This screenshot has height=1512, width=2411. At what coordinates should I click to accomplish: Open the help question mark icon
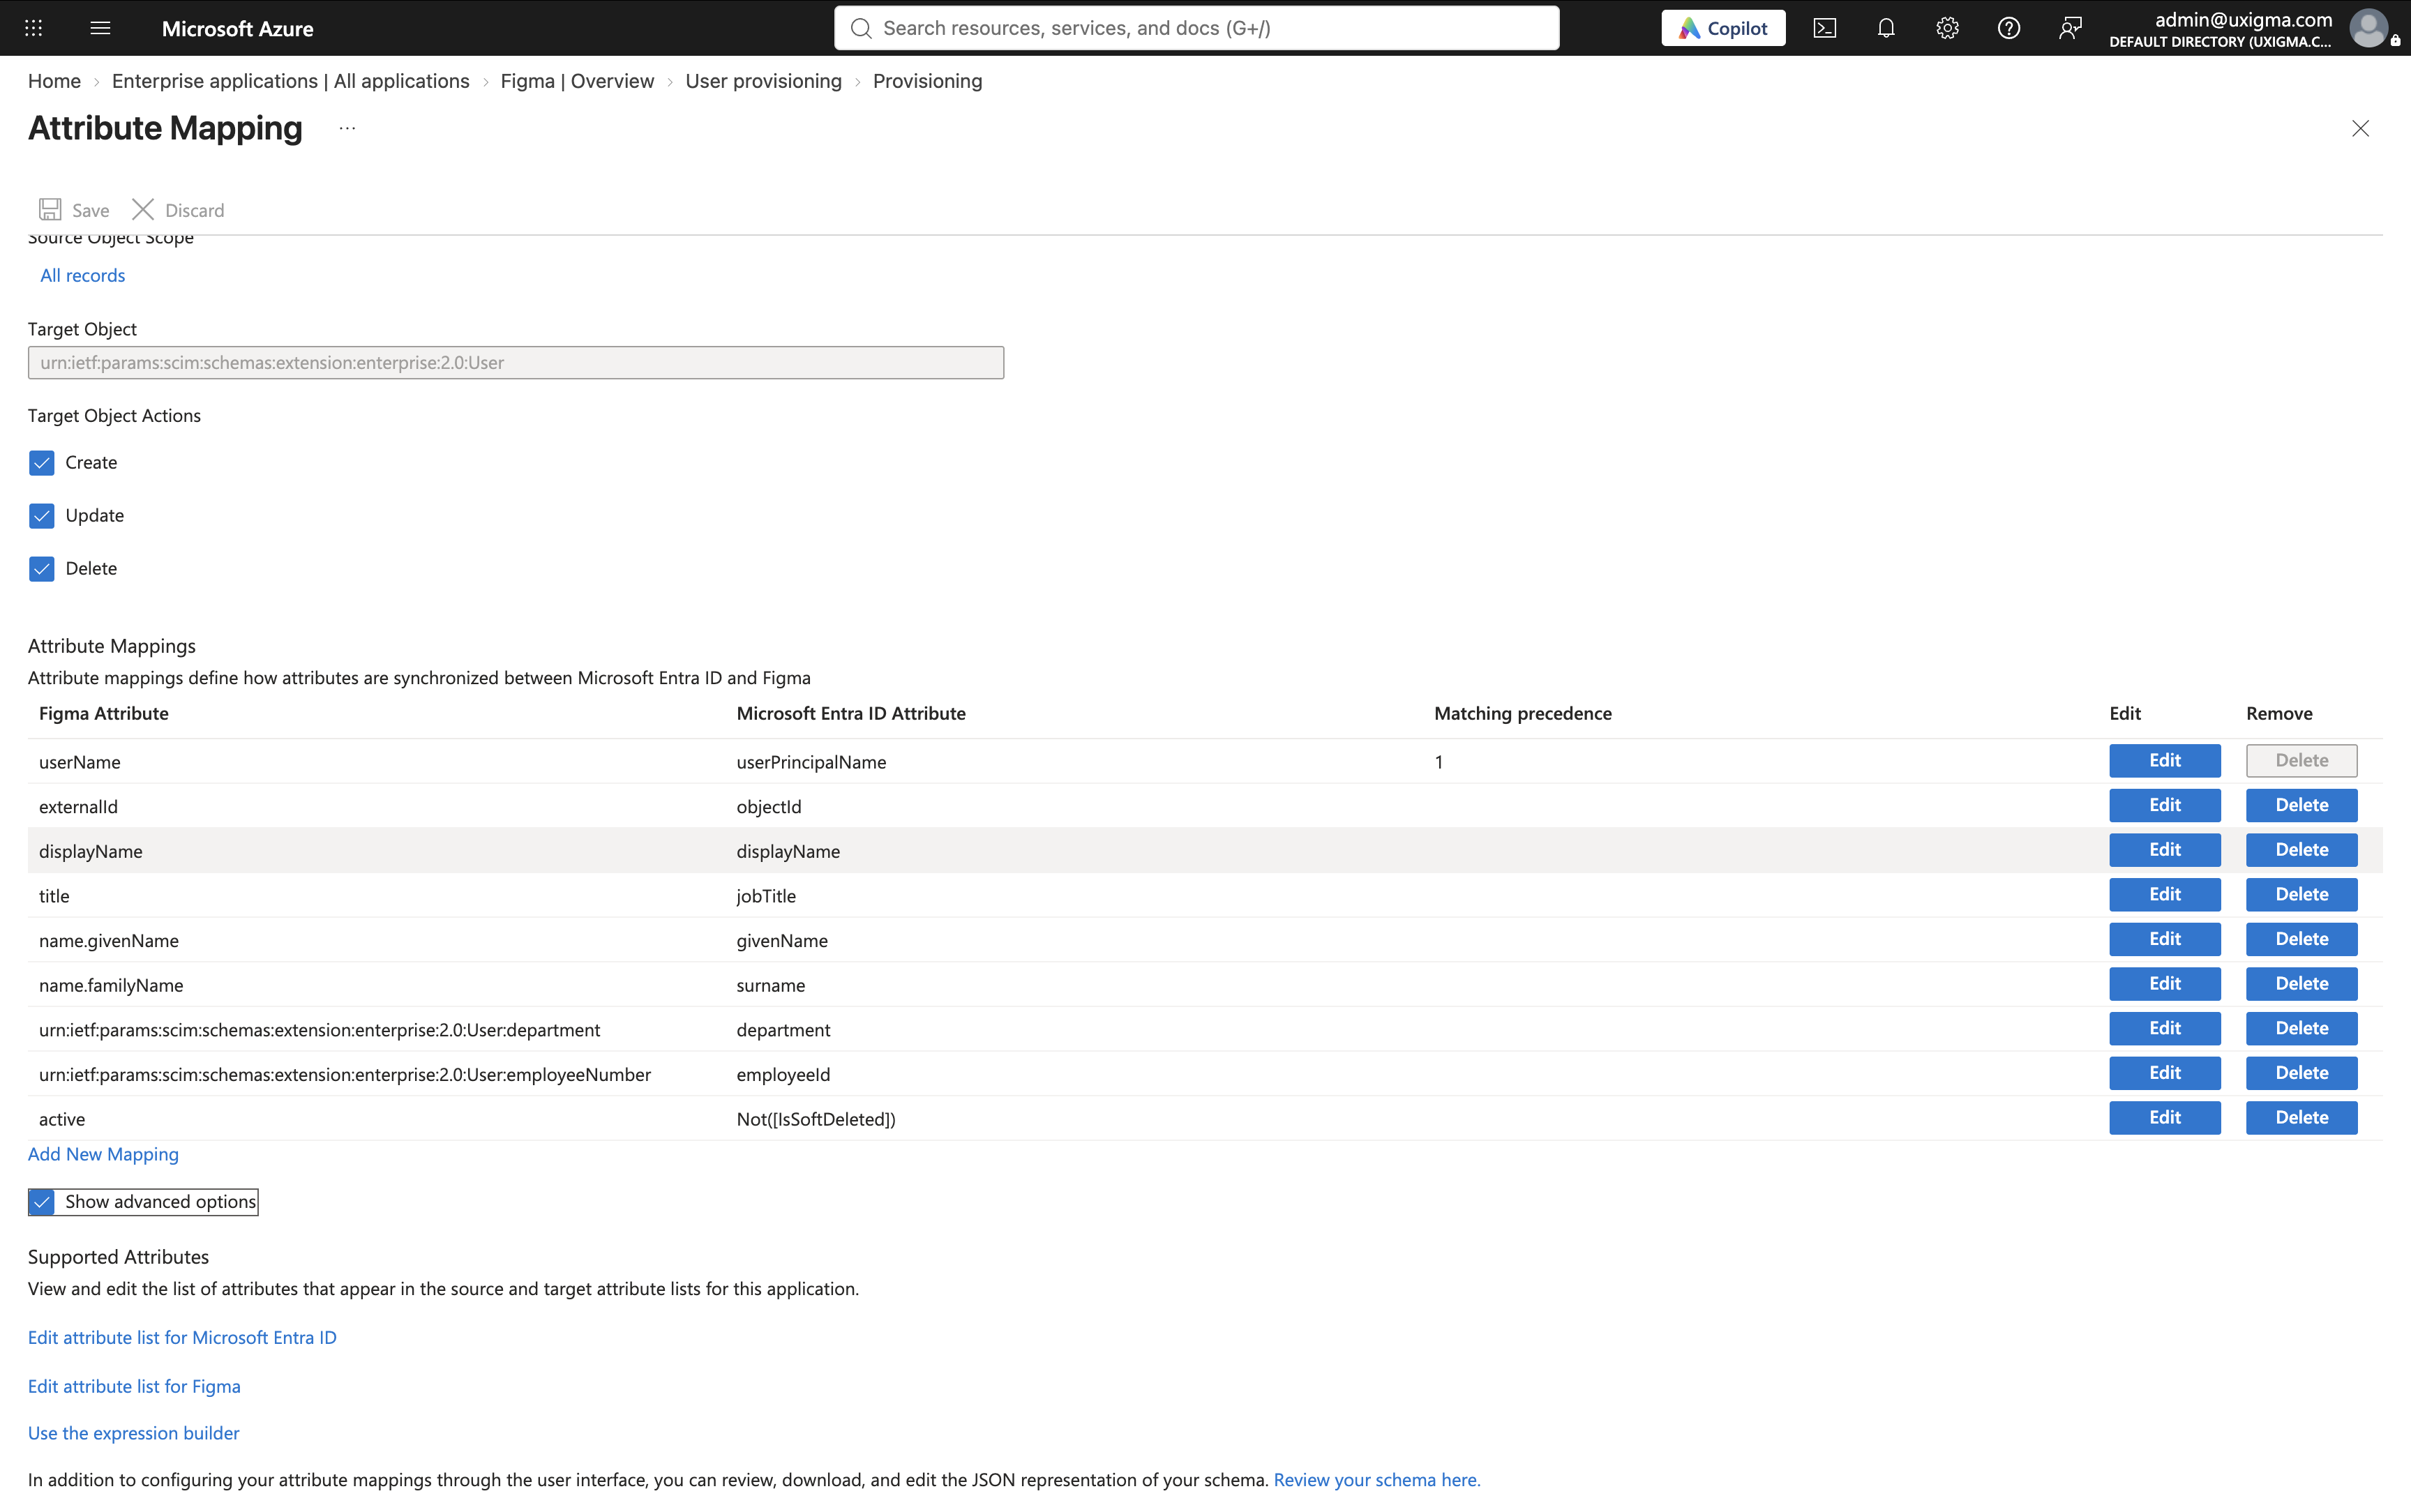2009,28
